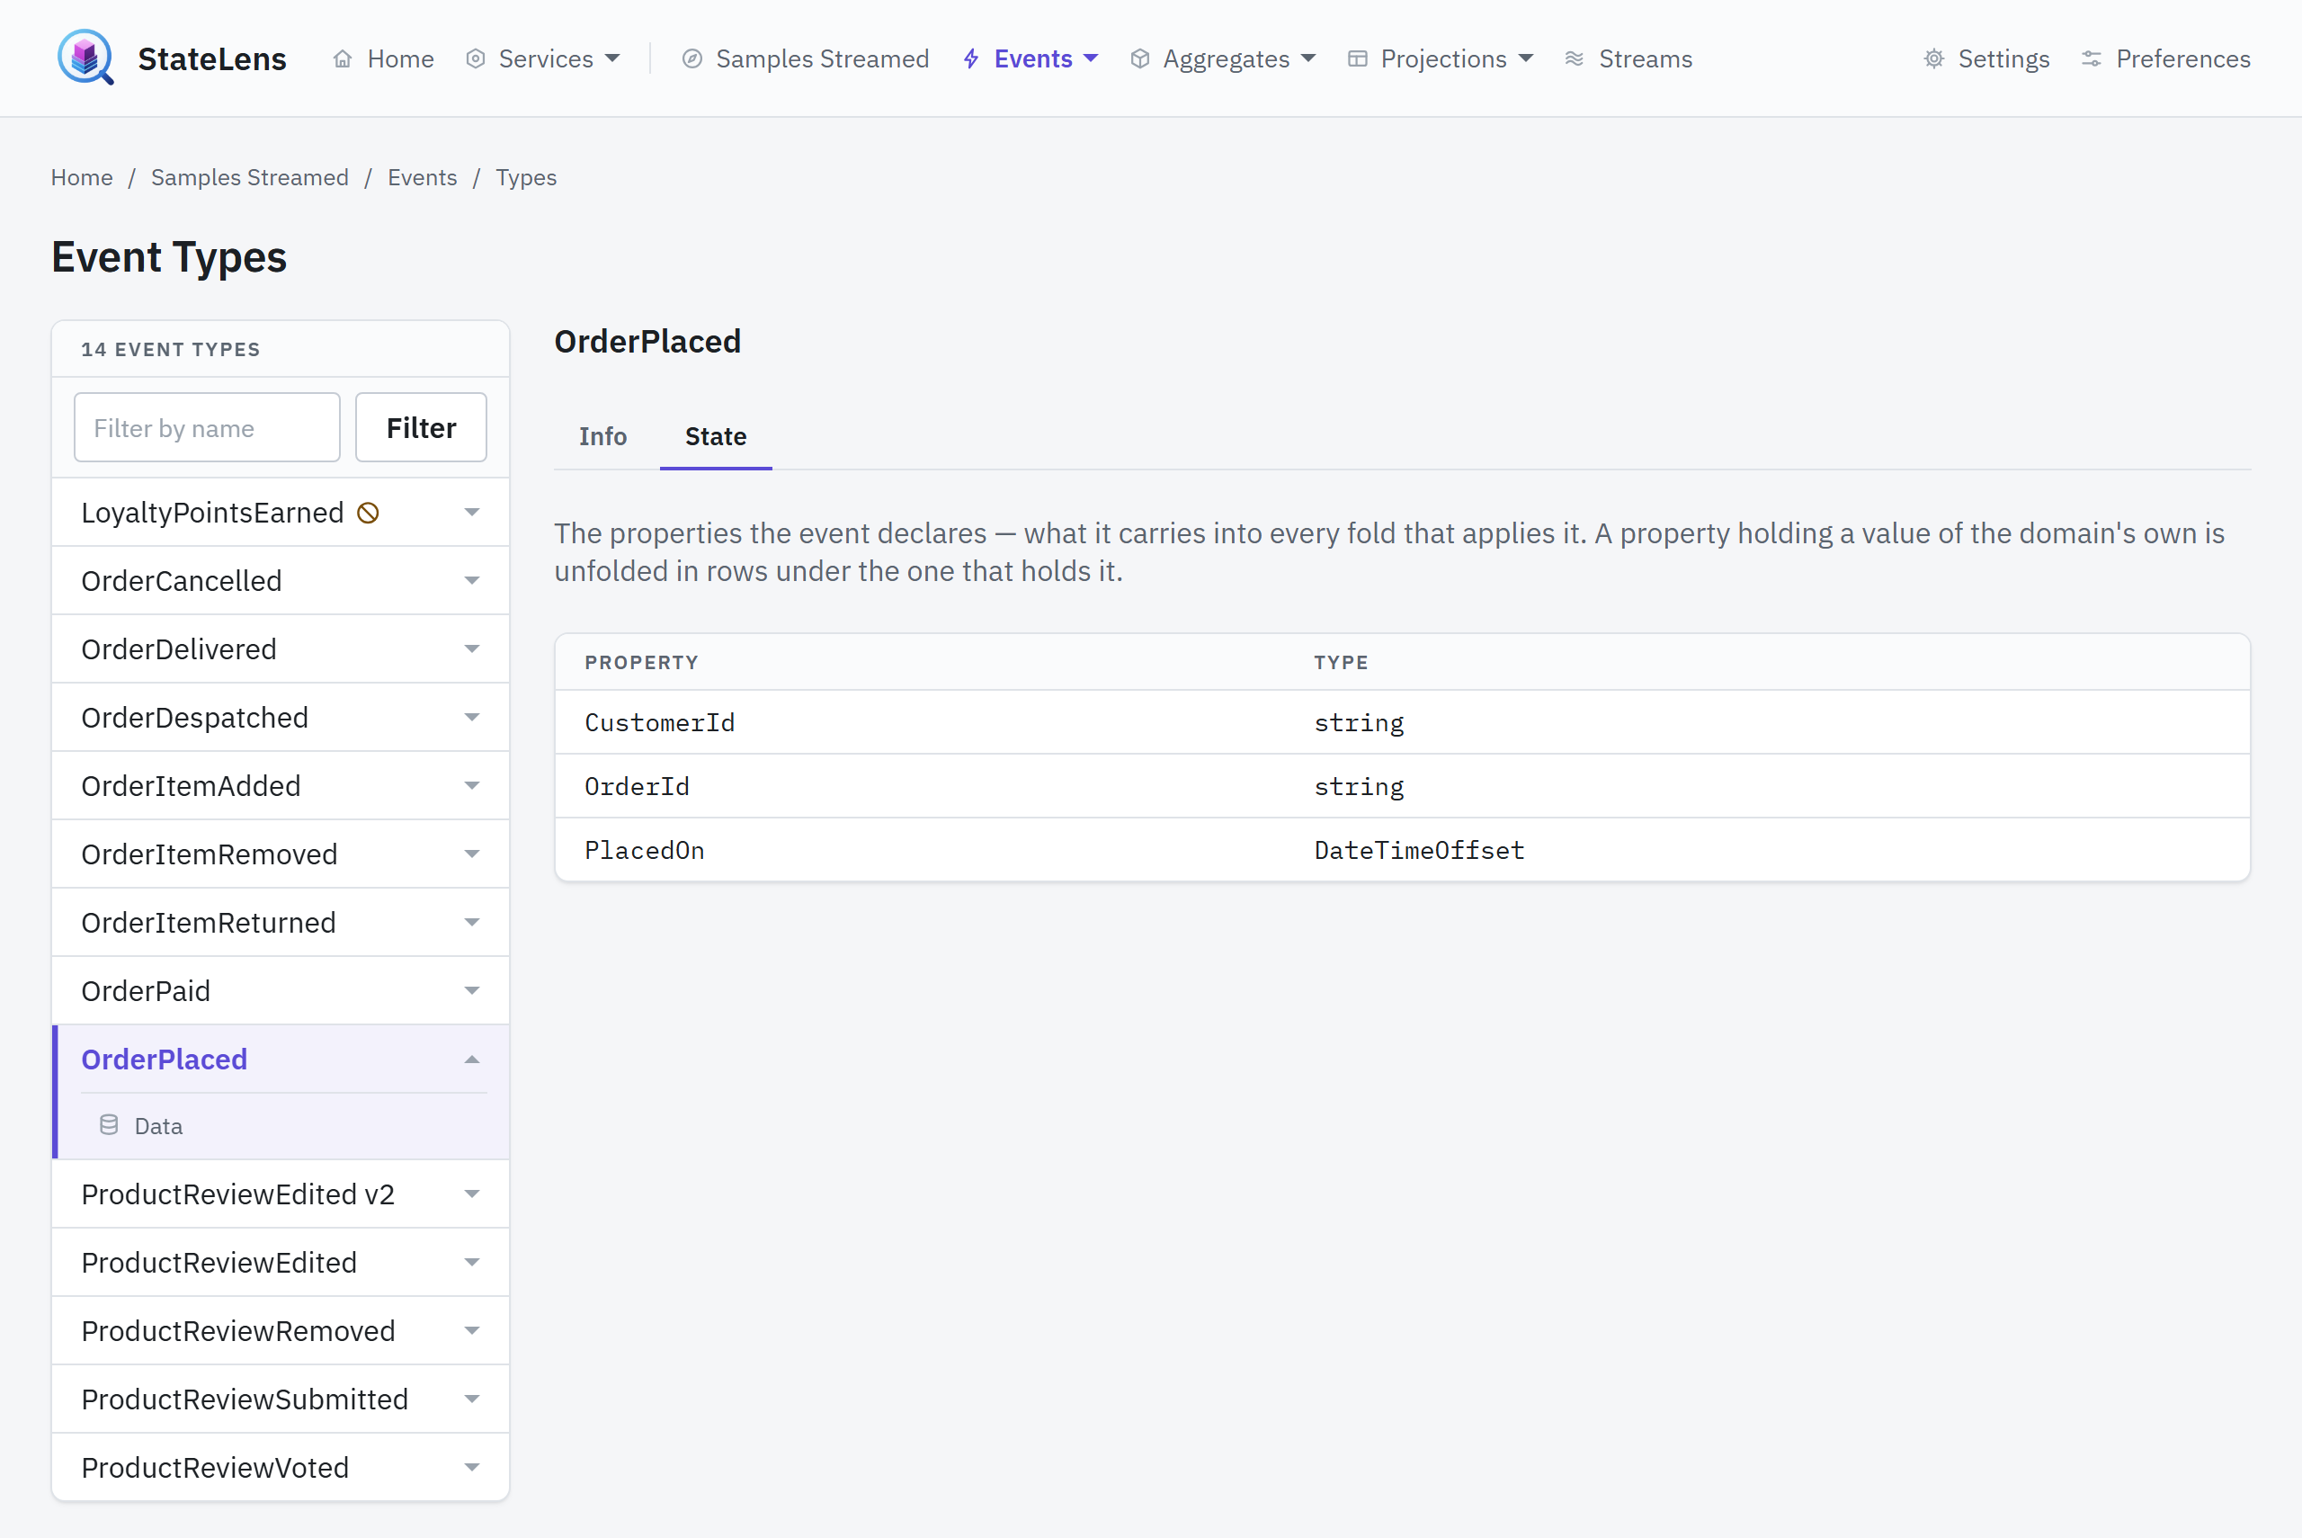Click the prohibited icon beside LoyaltyPointsEarned
Viewport: 2302px width, 1538px height.
(x=368, y=513)
